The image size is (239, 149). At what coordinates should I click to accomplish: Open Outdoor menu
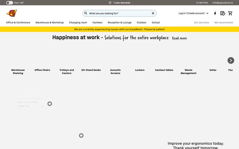tap(142, 23)
